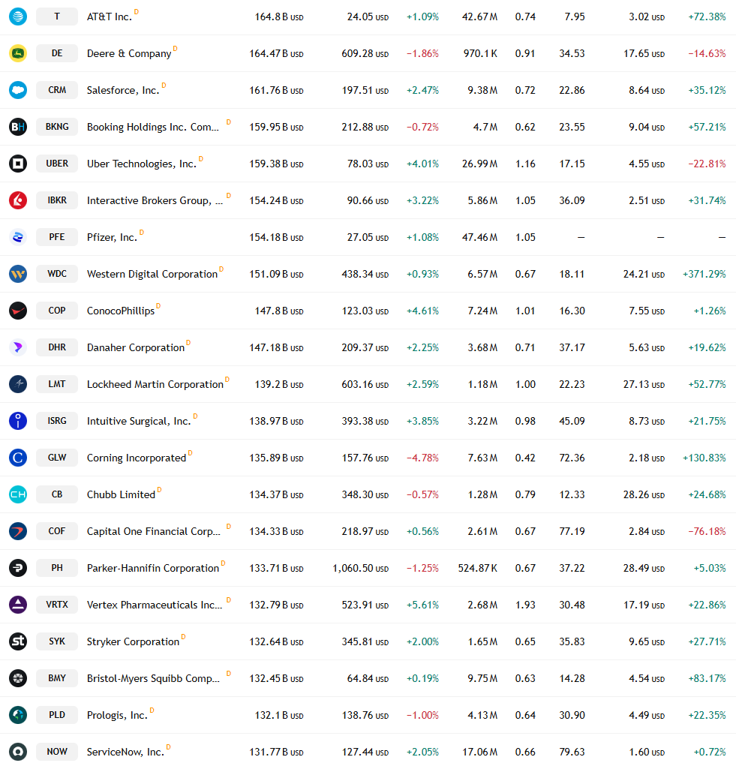Open the Uber Technologies, Inc. link
736x766 pixels.
[142, 164]
